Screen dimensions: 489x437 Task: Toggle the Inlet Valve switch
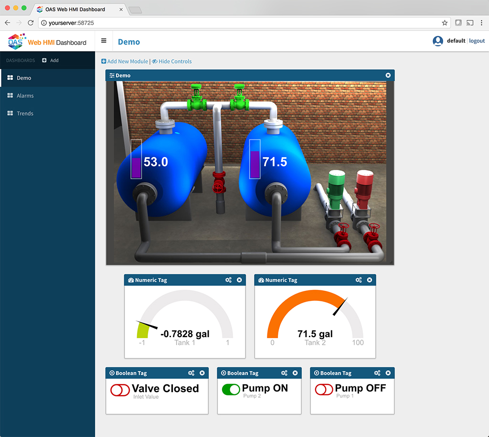120,390
